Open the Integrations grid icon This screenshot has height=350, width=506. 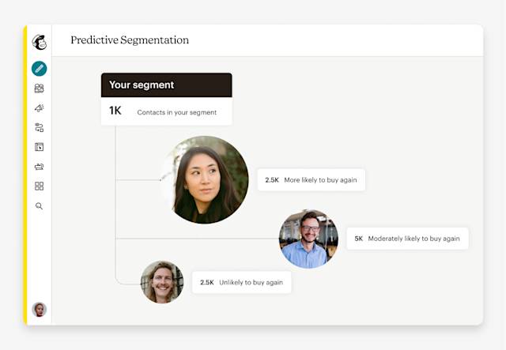39,186
